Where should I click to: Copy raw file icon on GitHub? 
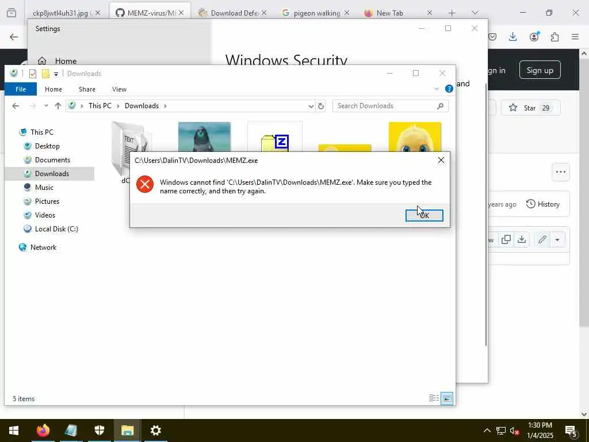pos(506,239)
